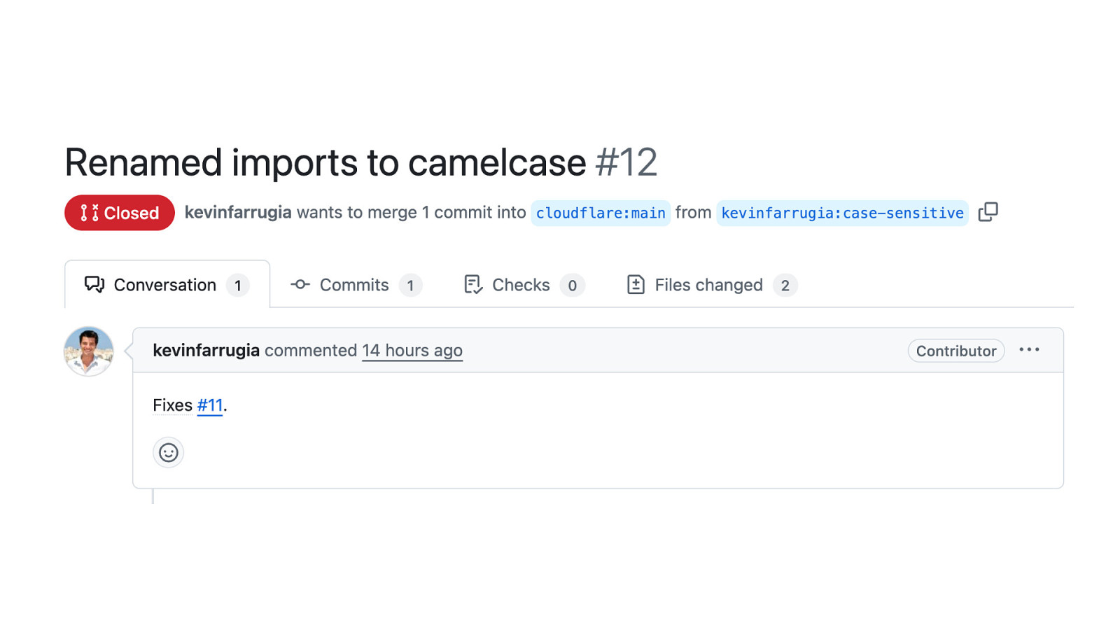Open the emoji reaction picker
1120x630 pixels.
pyautogui.click(x=168, y=452)
